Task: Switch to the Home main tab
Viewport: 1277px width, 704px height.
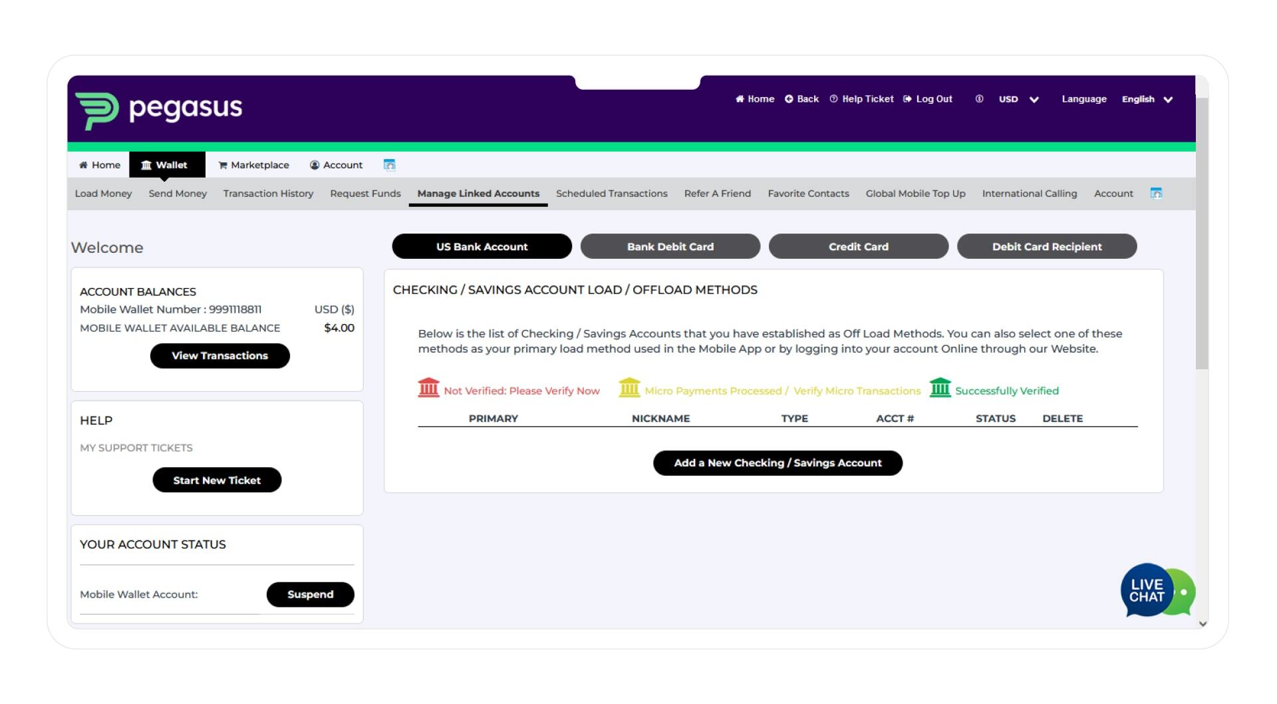Action: [x=100, y=164]
